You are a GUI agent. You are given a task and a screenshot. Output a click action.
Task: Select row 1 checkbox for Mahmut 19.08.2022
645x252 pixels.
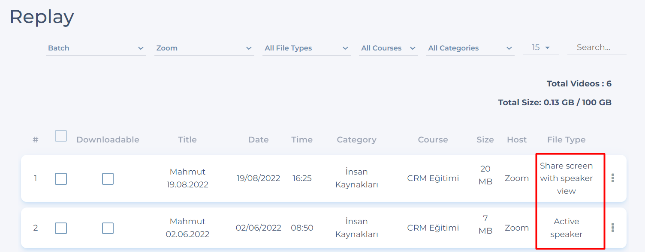coord(61,178)
